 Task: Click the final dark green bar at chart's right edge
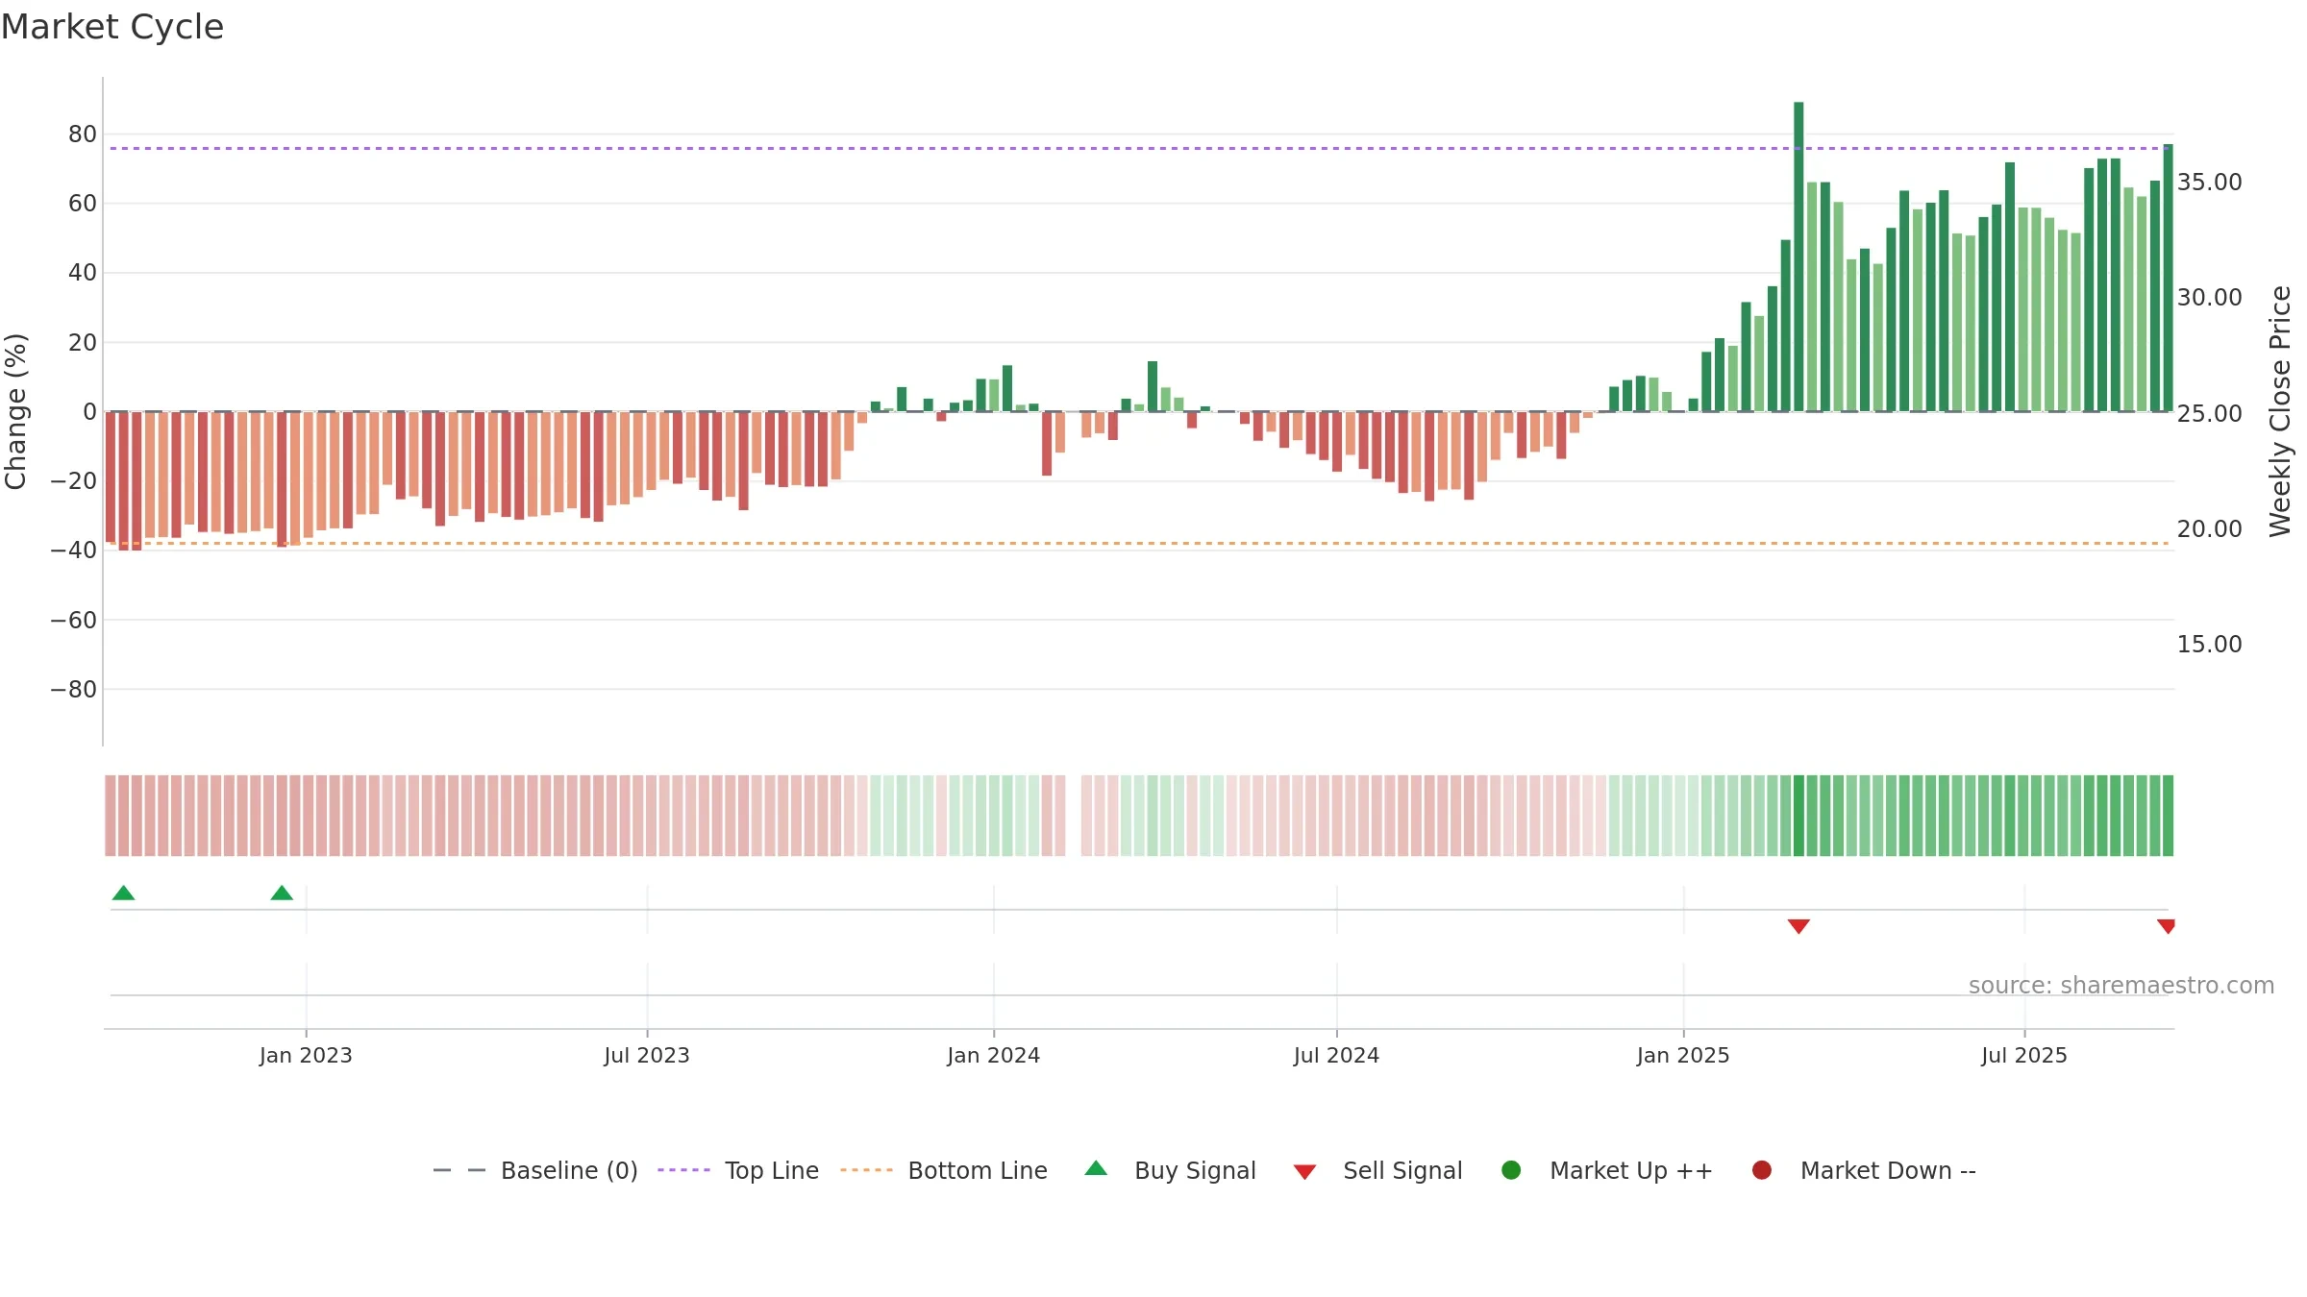(2168, 278)
